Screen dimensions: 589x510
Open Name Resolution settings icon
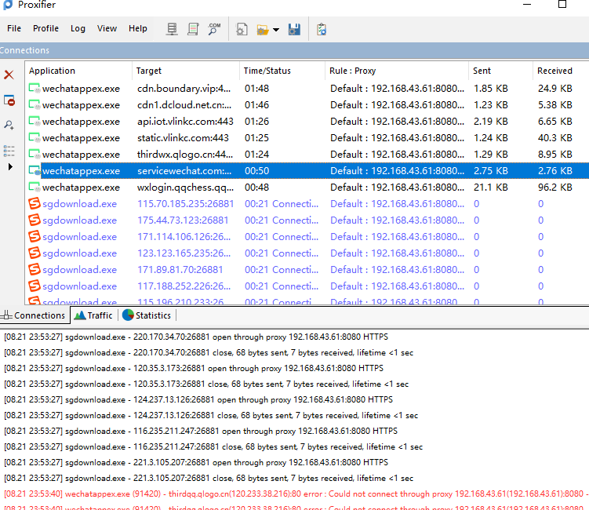click(x=214, y=29)
